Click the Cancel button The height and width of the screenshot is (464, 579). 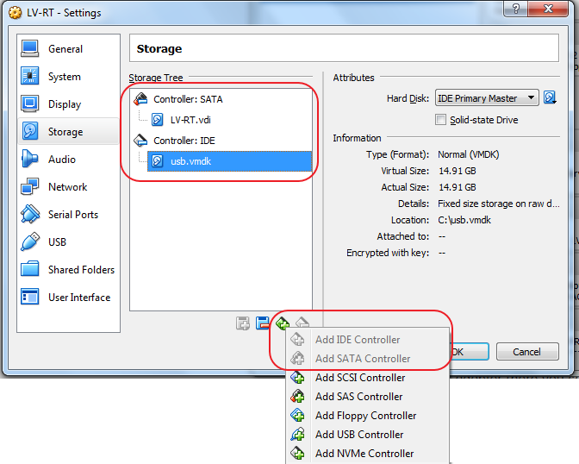click(526, 352)
